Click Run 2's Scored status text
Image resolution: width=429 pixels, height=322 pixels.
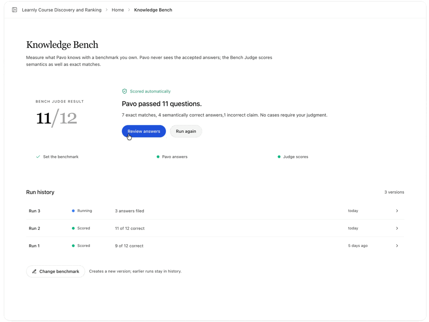pyautogui.click(x=84, y=228)
